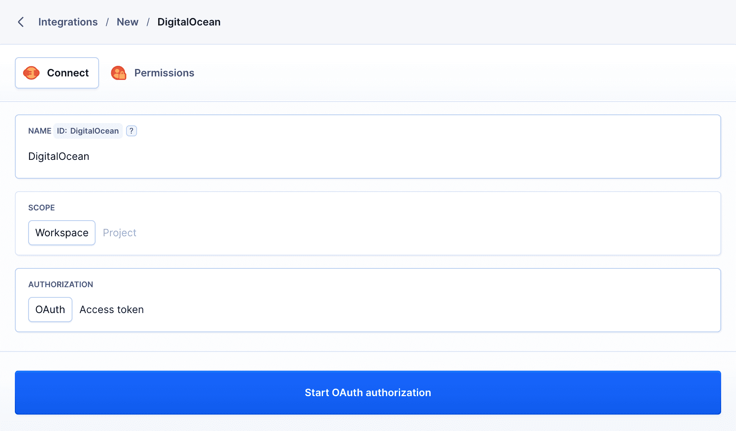Screen dimensions: 736x431
Task: Click the back arrow chevron
Action: [x=21, y=22]
